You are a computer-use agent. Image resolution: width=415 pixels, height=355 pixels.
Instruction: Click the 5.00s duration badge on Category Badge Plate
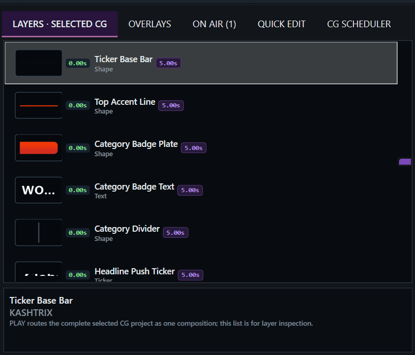tap(194, 148)
